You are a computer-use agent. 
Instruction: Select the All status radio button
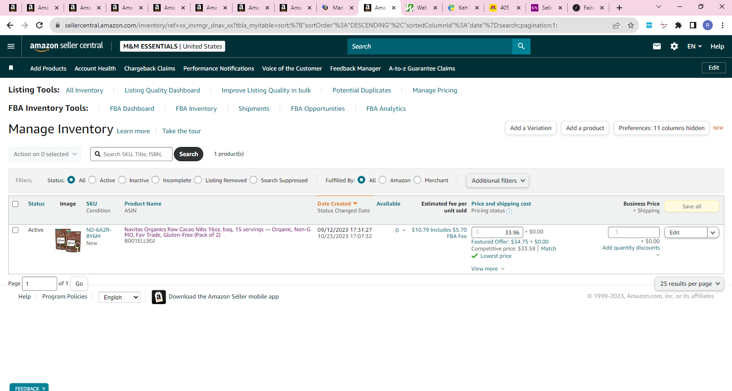[x=71, y=180]
